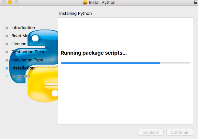The image size is (198, 139).
Task: Click the package icon in the title bar
Action: point(85,3)
